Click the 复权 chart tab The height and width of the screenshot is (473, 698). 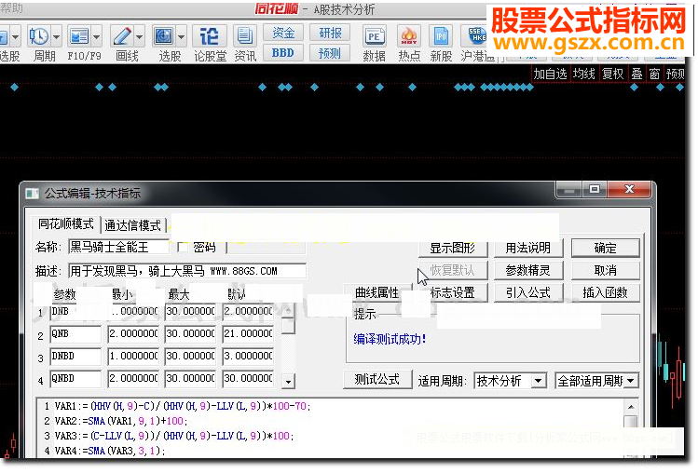[x=612, y=74]
